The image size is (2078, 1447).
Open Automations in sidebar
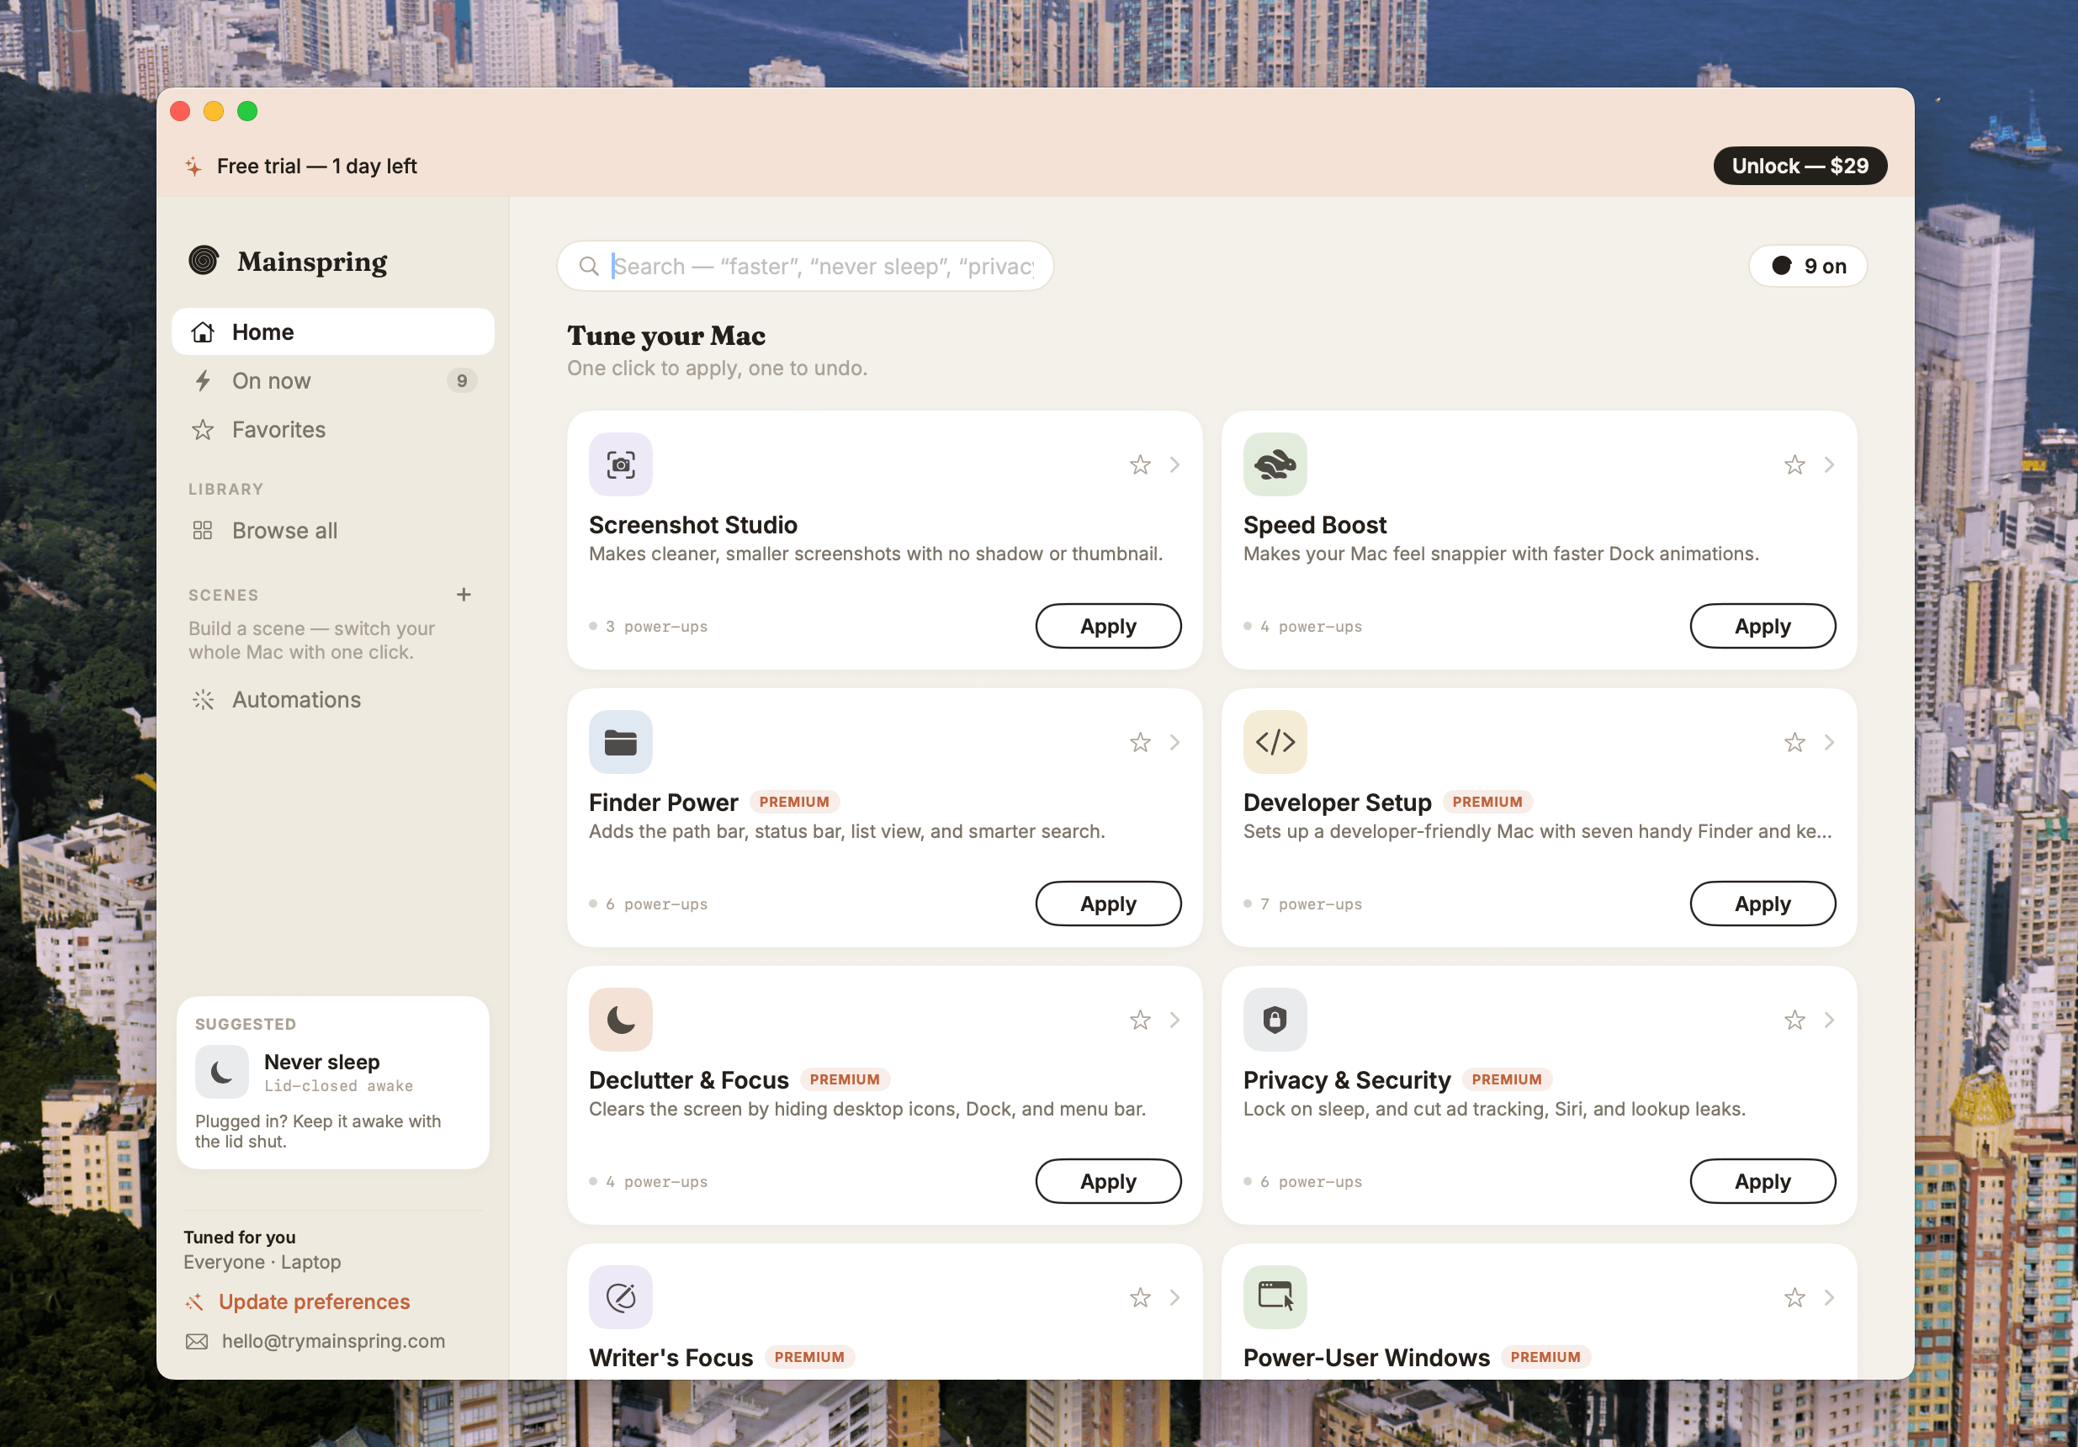[x=332, y=699]
